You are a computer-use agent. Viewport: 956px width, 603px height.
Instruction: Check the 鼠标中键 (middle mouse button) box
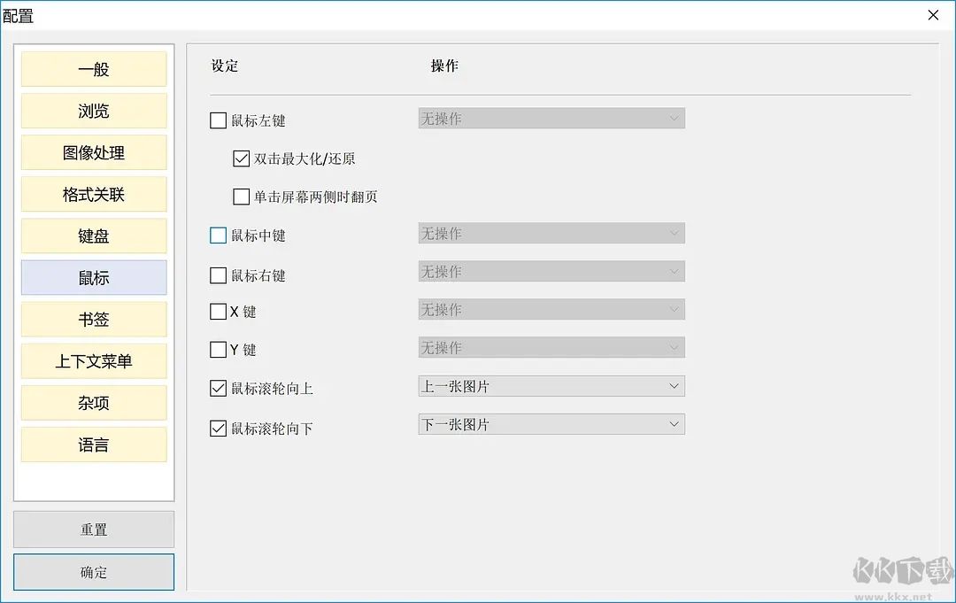[x=217, y=235]
